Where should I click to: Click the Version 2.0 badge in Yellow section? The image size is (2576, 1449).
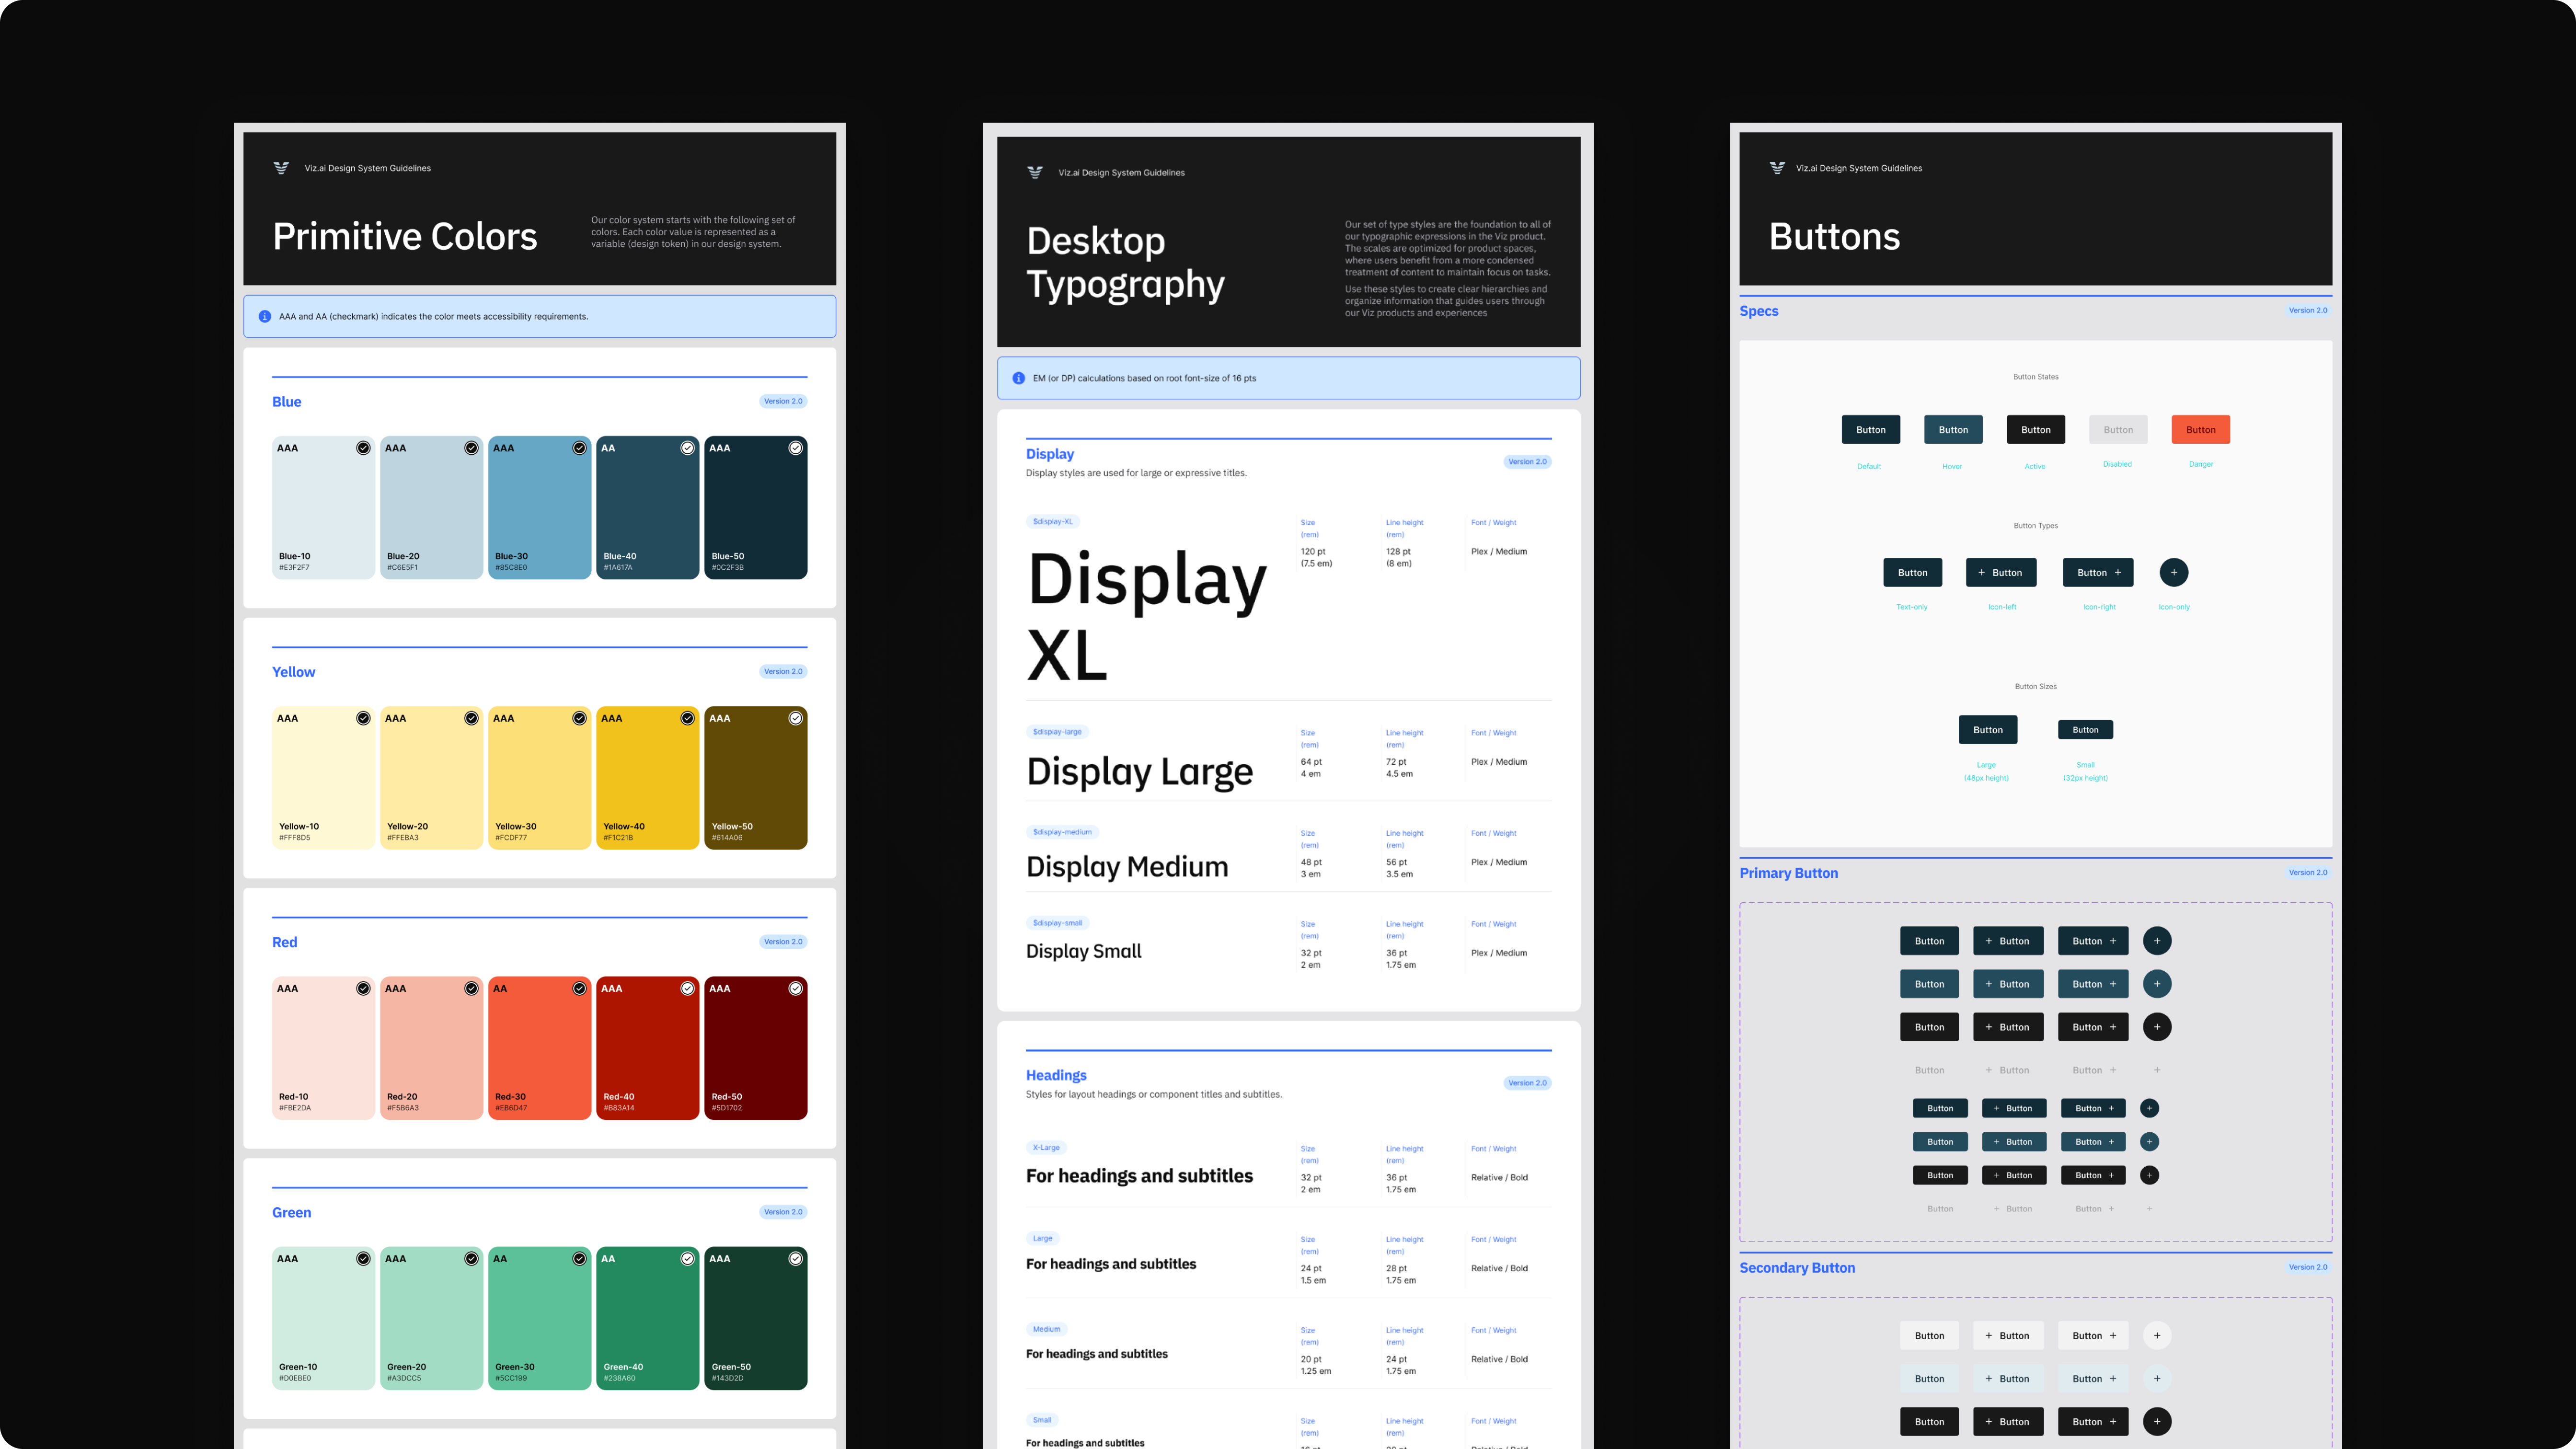tap(783, 671)
